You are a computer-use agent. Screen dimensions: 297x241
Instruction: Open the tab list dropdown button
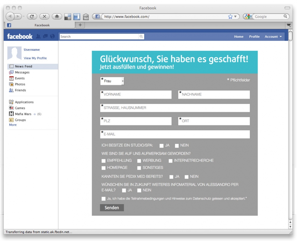coord(289,25)
